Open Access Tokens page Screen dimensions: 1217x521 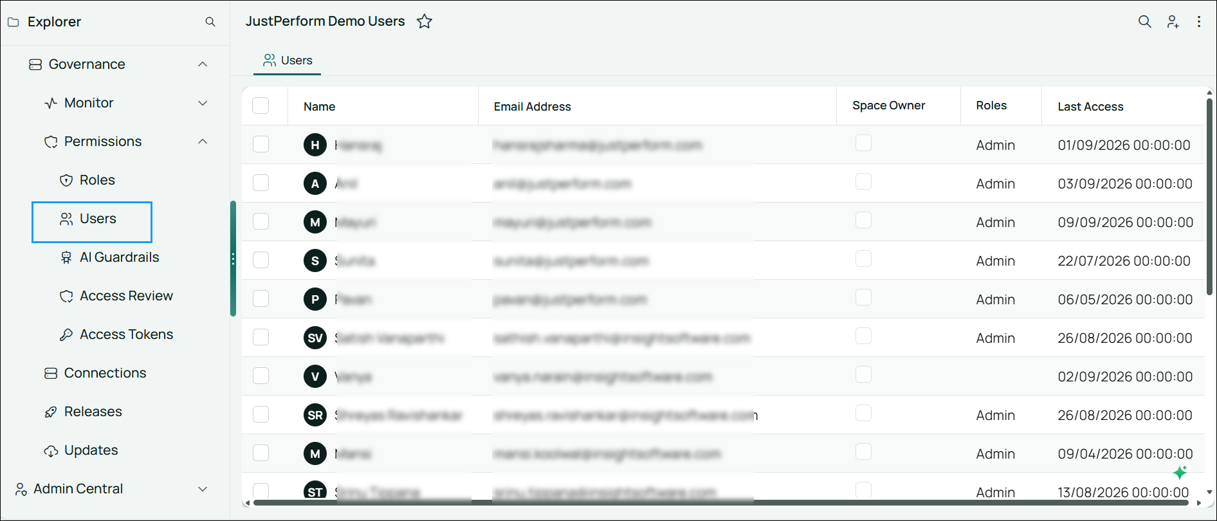tap(126, 334)
